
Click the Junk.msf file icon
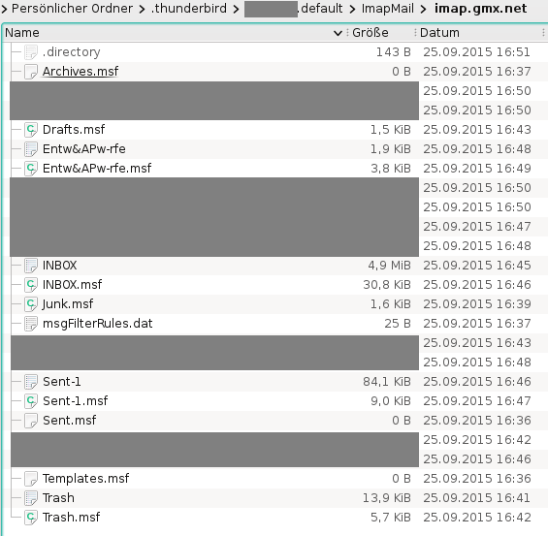coord(31,304)
